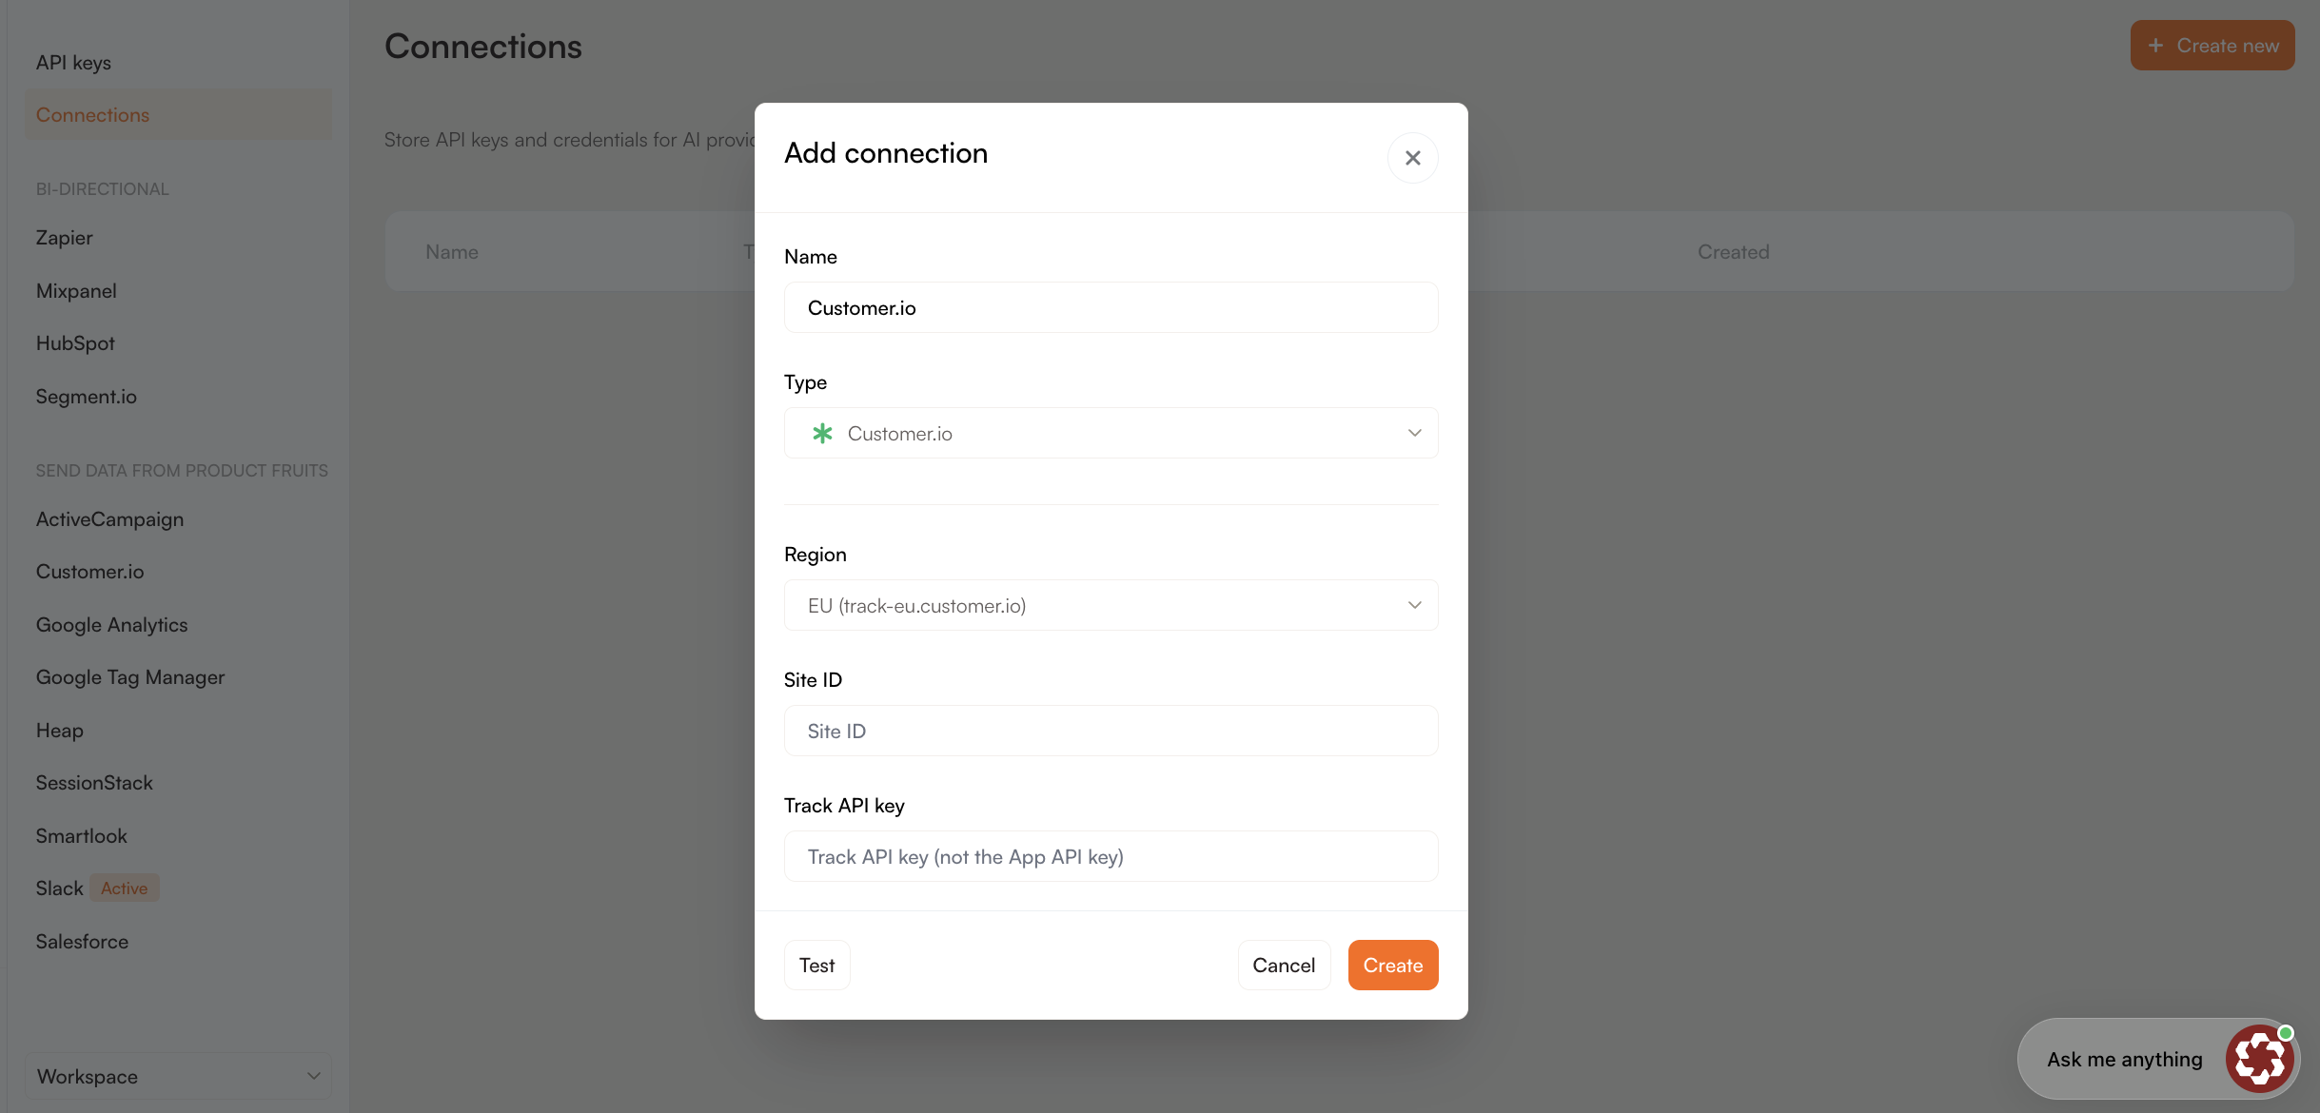Viewport: 2320px width, 1113px height.
Task: Select Zapier in the sidebar
Action: (x=65, y=238)
